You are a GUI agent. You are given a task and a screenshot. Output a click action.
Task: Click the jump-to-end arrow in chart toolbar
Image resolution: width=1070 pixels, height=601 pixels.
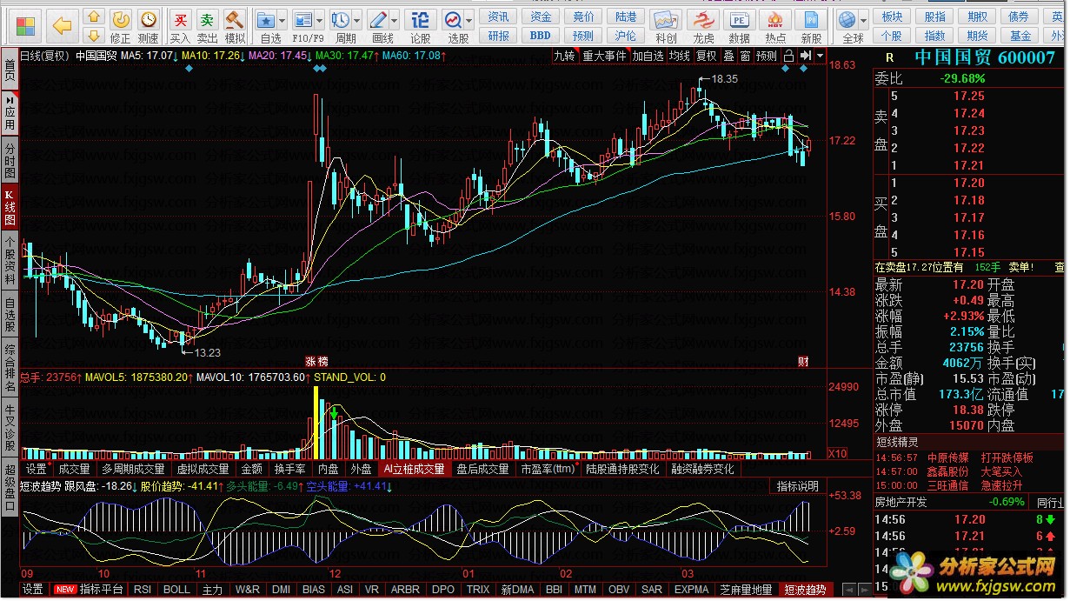[x=806, y=56]
